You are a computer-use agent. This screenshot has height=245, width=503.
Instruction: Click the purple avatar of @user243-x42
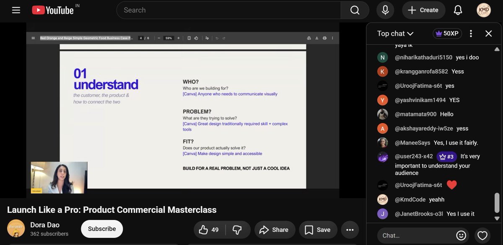(x=382, y=157)
